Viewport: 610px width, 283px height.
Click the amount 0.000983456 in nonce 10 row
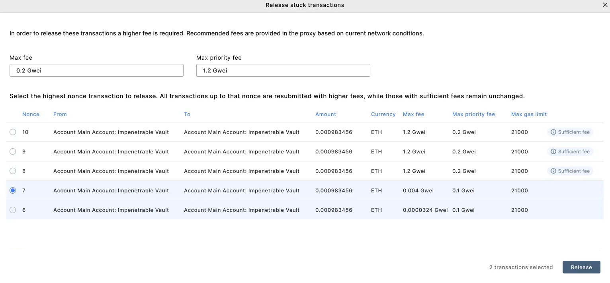(x=334, y=132)
